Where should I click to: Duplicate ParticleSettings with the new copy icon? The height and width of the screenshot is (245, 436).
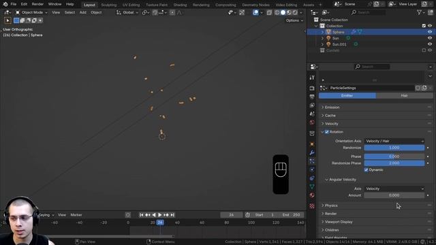(x=424, y=88)
